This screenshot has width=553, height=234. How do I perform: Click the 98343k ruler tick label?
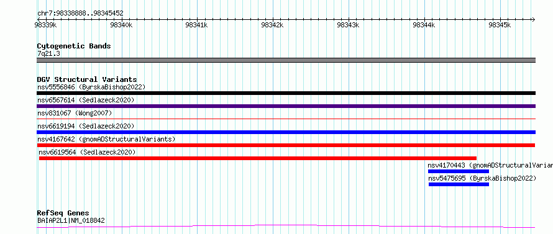[x=349, y=25]
